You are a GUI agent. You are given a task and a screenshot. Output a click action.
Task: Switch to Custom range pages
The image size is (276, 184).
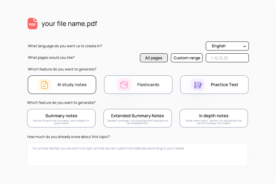click(187, 58)
